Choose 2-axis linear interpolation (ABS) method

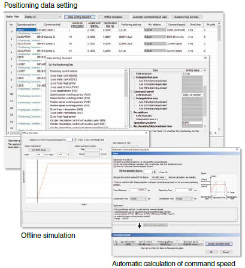click(66, 109)
